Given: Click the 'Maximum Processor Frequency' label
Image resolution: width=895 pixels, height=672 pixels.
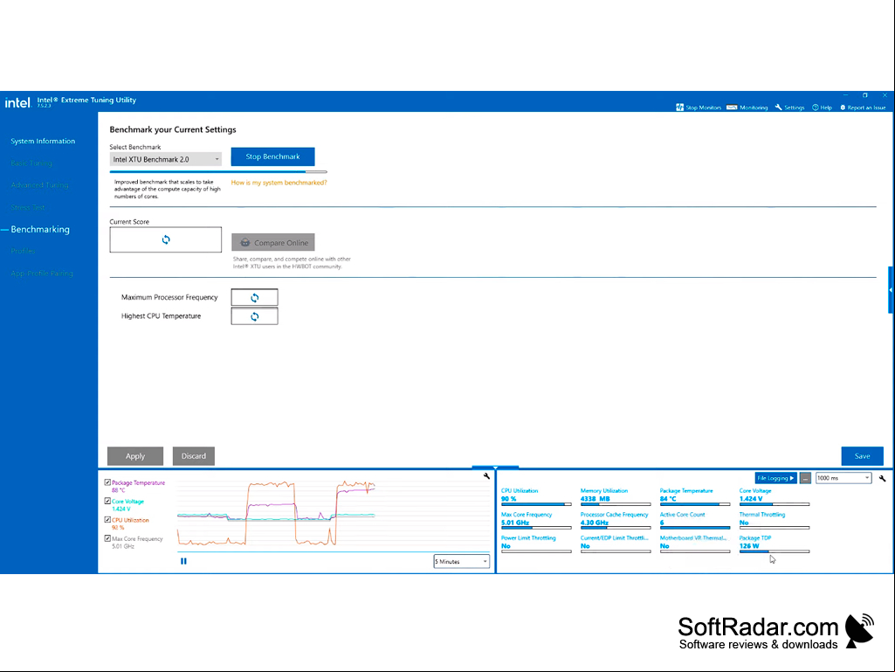Looking at the screenshot, I should 169,297.
